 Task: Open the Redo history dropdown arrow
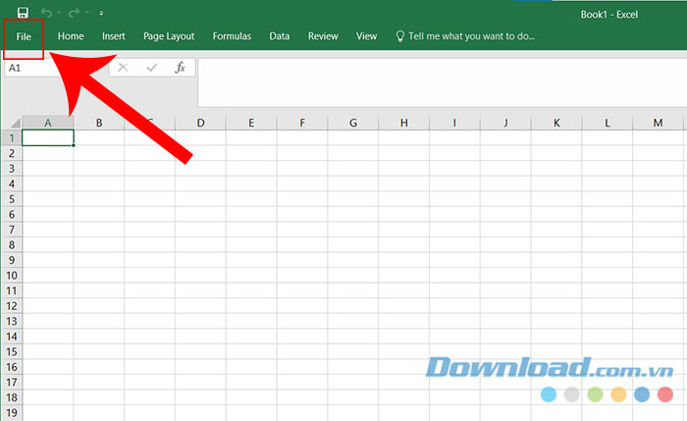click(x=87, y=13)
